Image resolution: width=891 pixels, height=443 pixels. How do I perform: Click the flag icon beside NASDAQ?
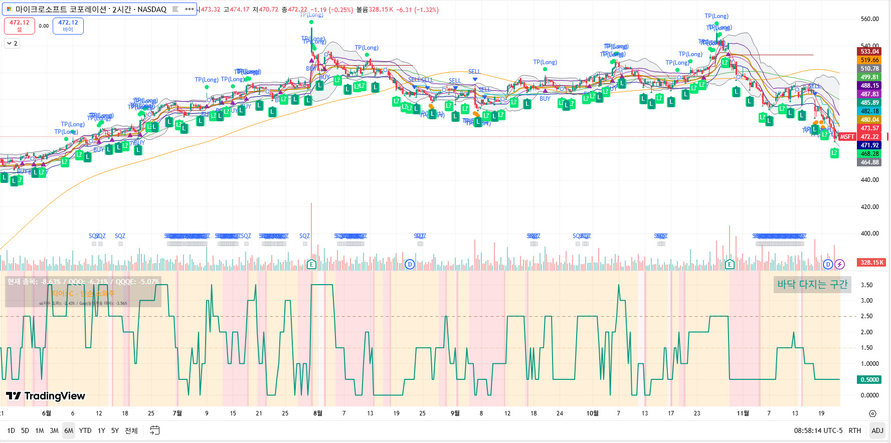[175, 9]
